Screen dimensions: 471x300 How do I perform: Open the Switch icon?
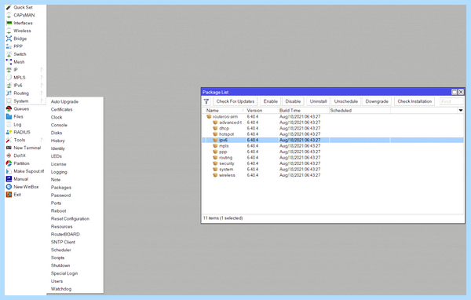[9, 54]
